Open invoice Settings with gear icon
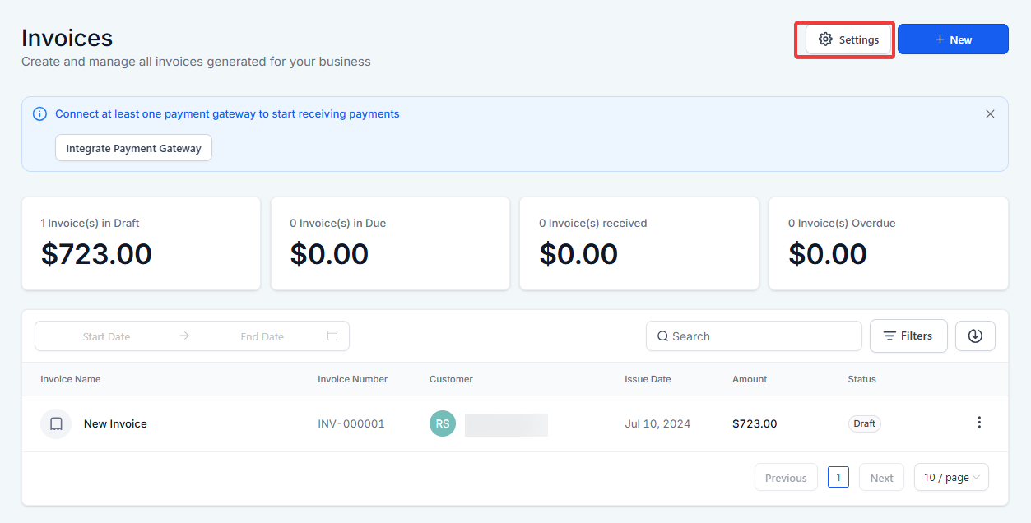 pos(848,39)
